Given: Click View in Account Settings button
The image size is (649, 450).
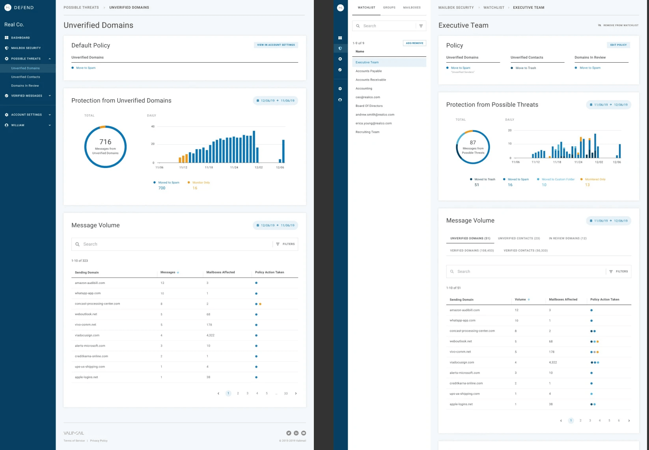Looking at the screenshot, I should tap(276, 45).
